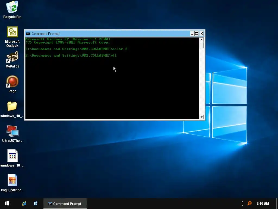The height and width of the screenshot is (209, 278).
Task: Click the MyPal 68 label text
Action: (x=12, y=66)
